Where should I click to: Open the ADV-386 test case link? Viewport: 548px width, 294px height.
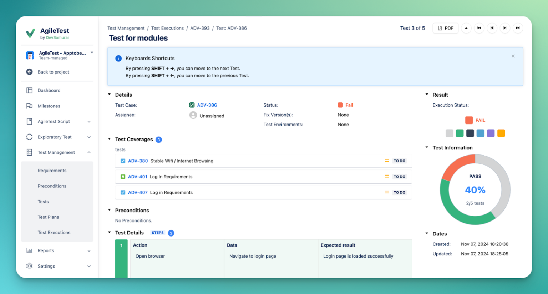(x=207, y=105)
